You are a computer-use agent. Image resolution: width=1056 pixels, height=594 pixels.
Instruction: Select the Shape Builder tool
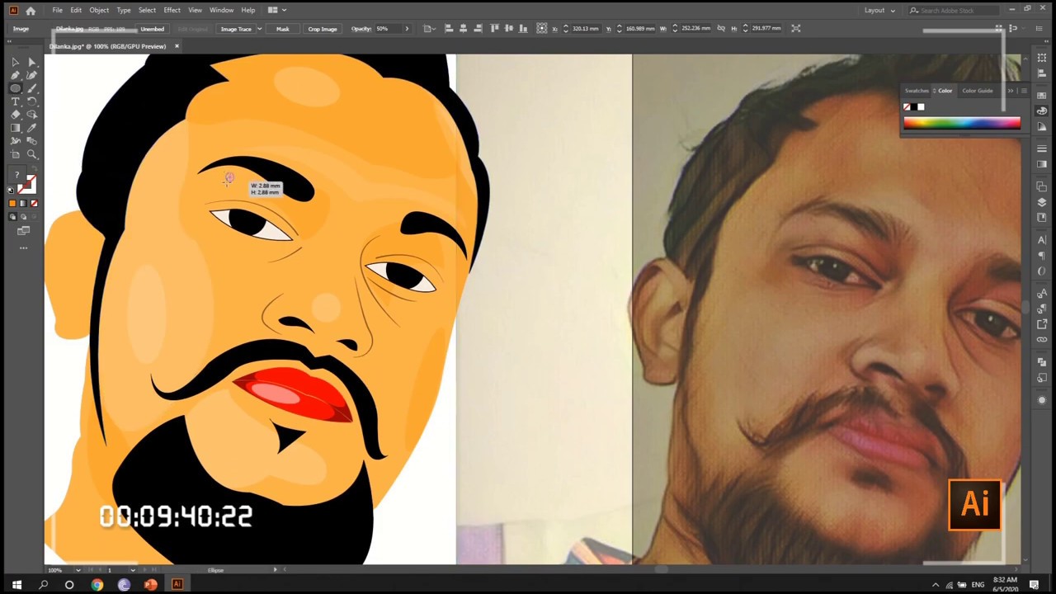click(x=32, y=115)
